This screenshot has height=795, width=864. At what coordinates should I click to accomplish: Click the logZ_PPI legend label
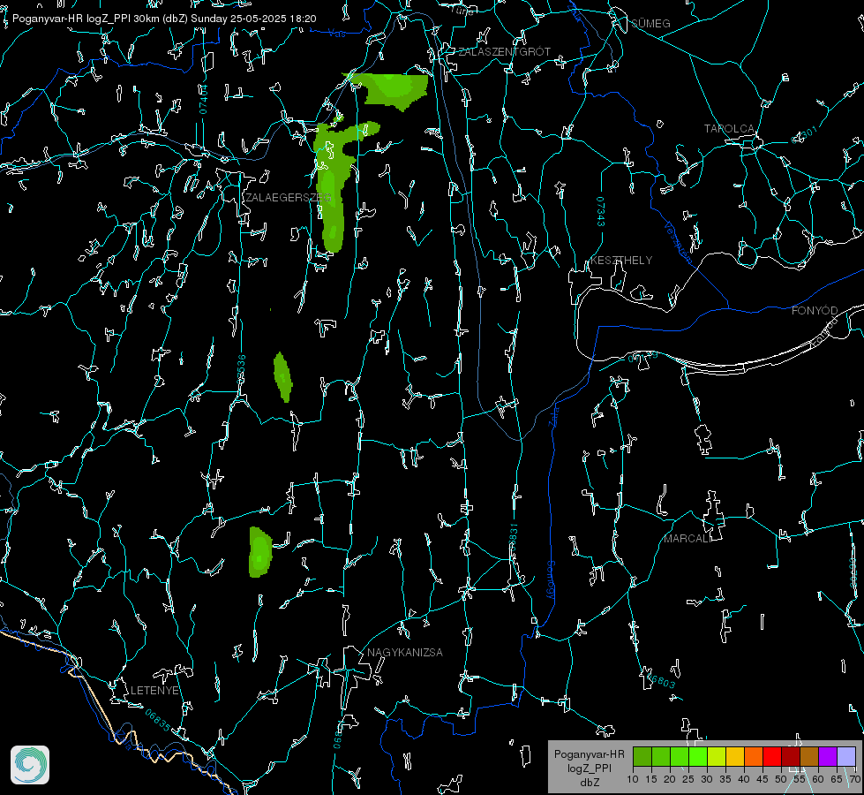click(589, 768)
